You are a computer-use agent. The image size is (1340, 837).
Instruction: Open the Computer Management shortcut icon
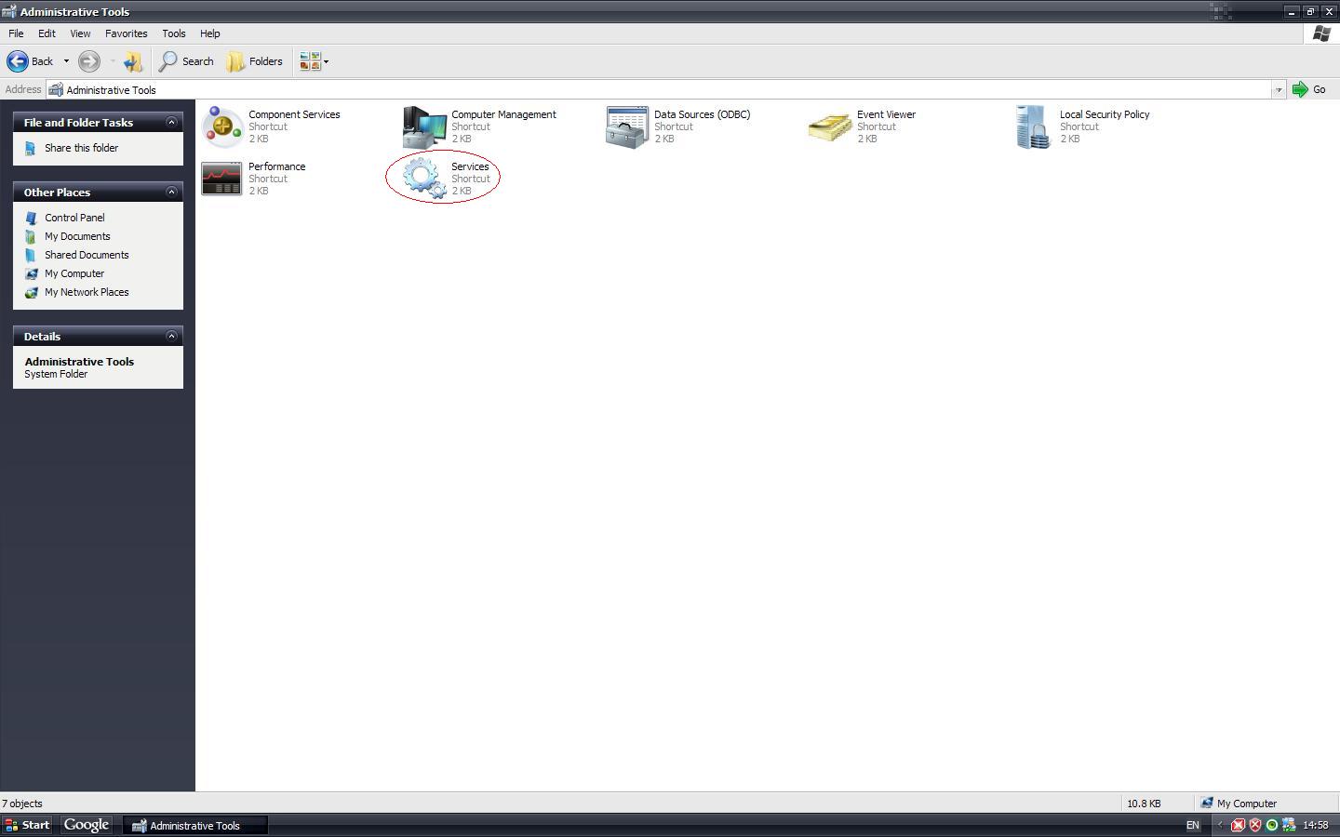pyautogui.click(x=424, y=126)
